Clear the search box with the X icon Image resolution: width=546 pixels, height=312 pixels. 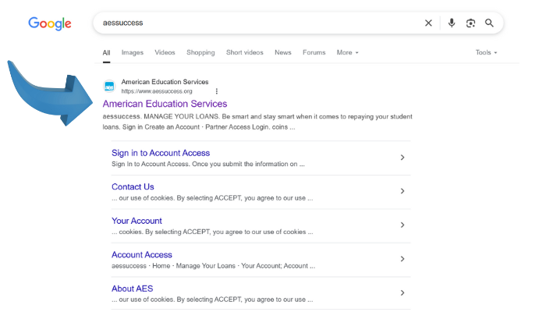tap(428, 23)
